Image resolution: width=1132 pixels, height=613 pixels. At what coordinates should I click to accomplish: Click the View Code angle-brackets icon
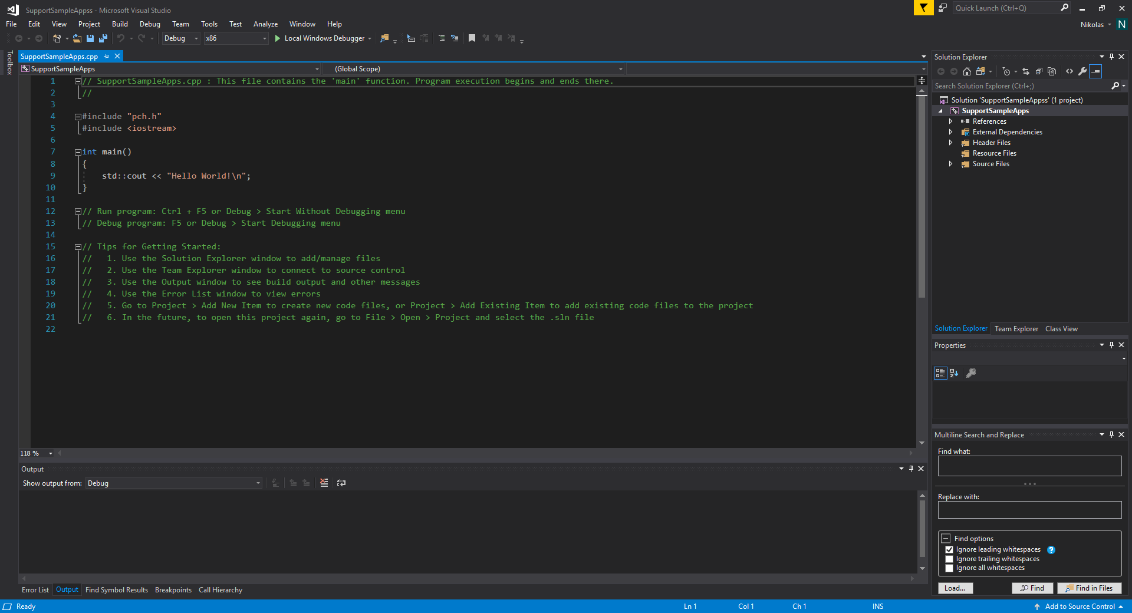click(1070, 71)
